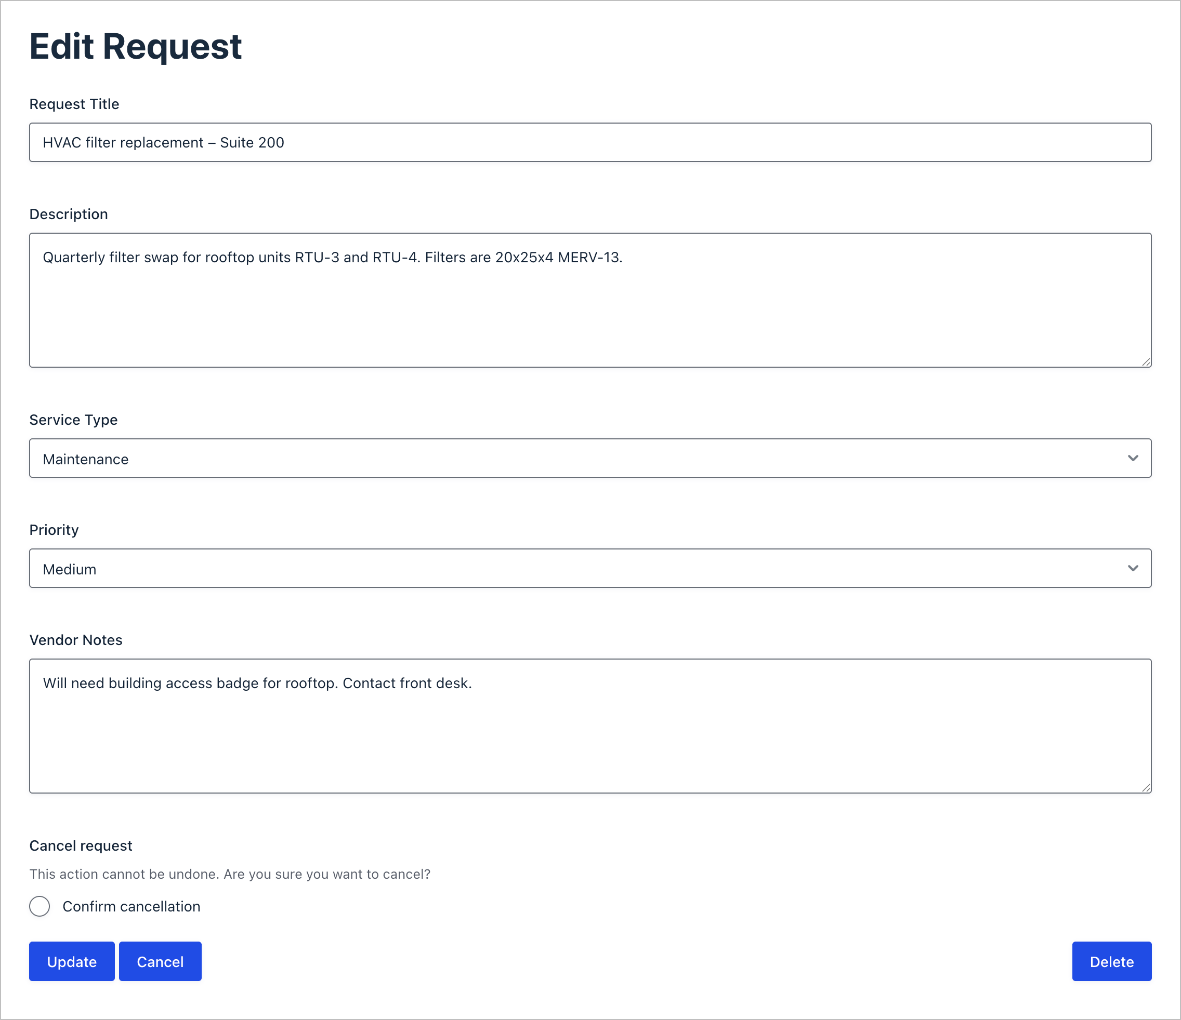Image resolution: width=1181 pixels, height=1020 pixels.
Task: Click the Update button
Action: point(71,961)
